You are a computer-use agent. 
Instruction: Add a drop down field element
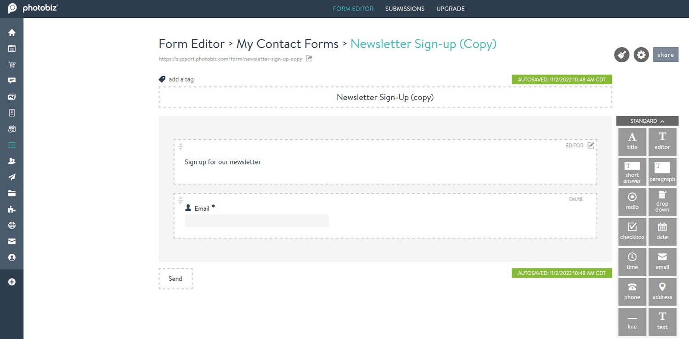tap(662, 202)
